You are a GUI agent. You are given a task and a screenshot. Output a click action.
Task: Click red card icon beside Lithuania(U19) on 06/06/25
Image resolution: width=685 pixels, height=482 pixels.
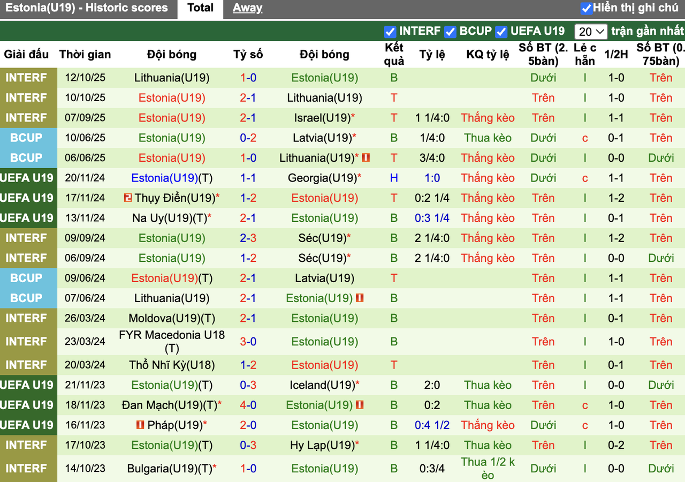(x=366, y=158)
